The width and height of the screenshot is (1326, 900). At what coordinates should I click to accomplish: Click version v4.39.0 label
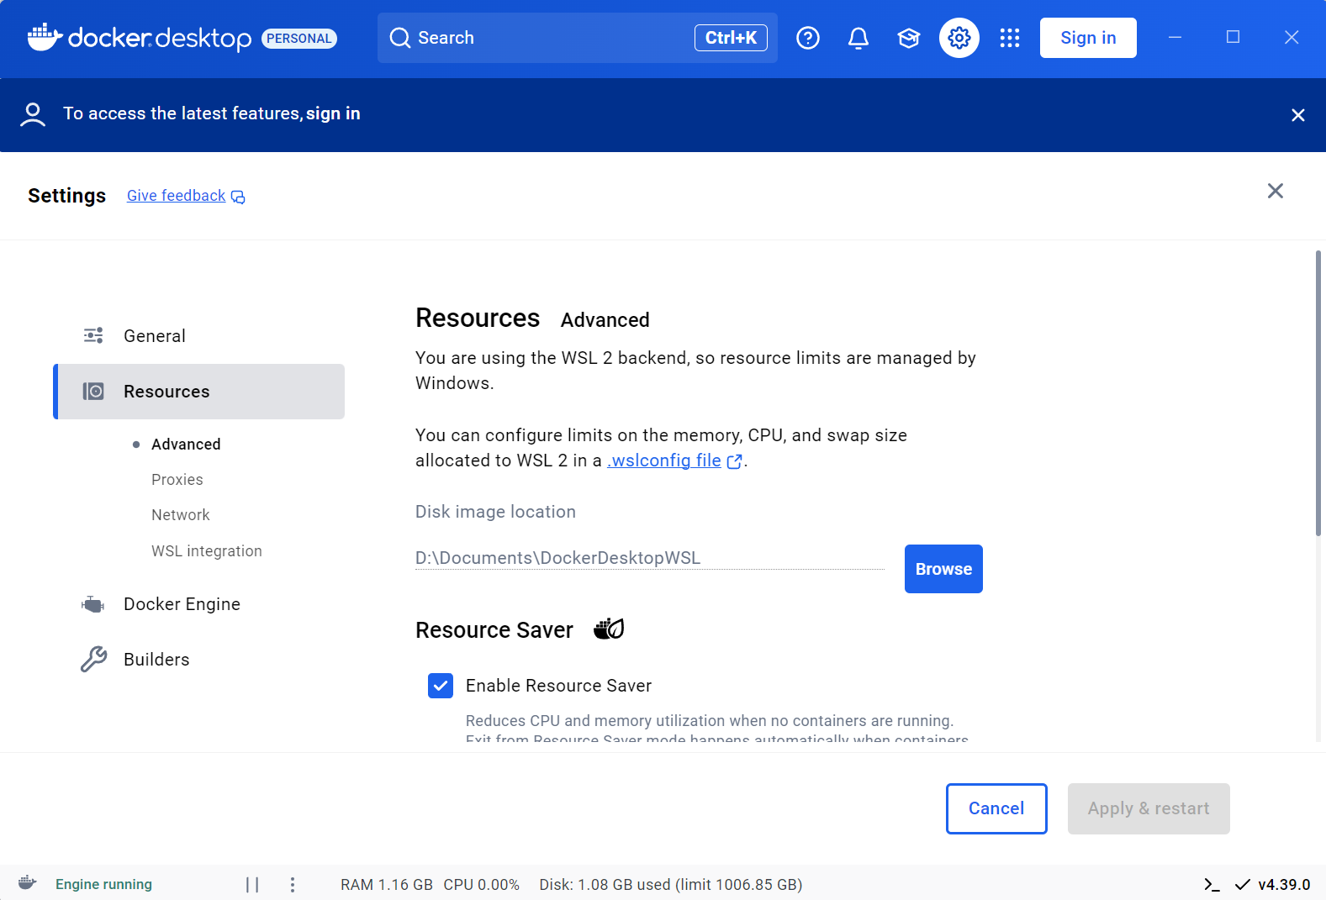click(1284, 884)
